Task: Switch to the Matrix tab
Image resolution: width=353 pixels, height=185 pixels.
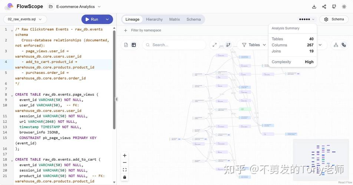Action: (175, 19)
